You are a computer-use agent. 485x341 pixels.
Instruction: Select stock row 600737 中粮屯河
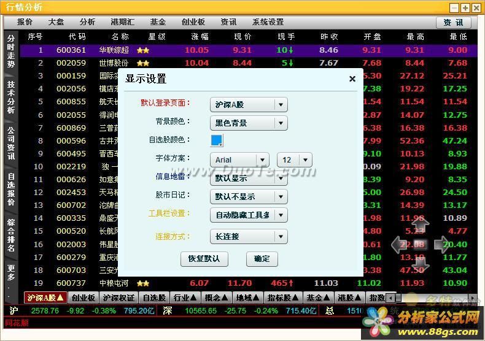pyautogui.click(x=249, y=283)
